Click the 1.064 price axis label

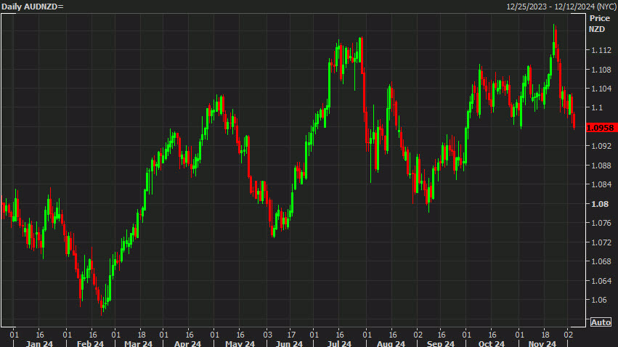[x=601, y=281]
